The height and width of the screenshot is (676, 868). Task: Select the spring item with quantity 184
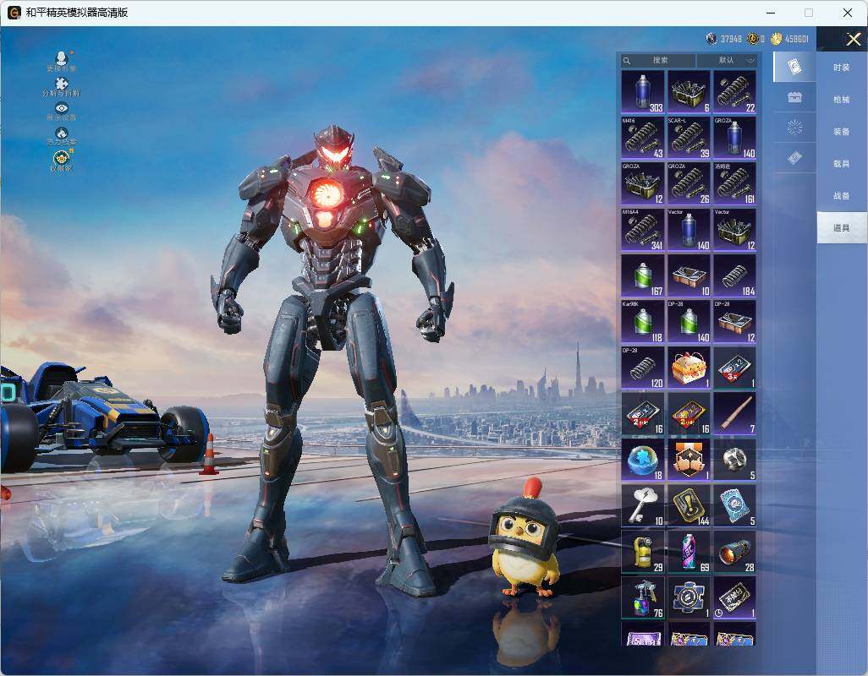tap(734, 275)
